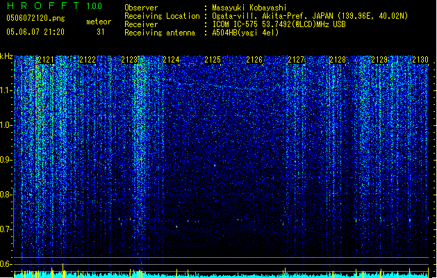This screenshot has height=278, width=437.
Task: Click the 2127 time marker
Action: [296, 60]
